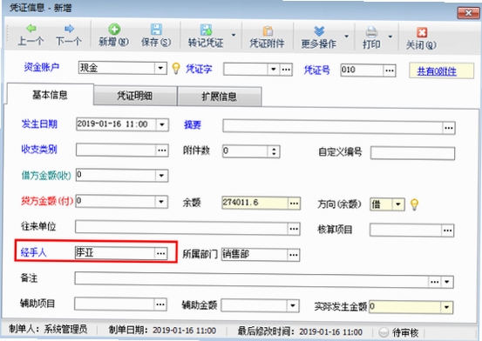Screen dimensions: 482x341
Task: Go to next voucher with 下一个
Action: [69, 35]
